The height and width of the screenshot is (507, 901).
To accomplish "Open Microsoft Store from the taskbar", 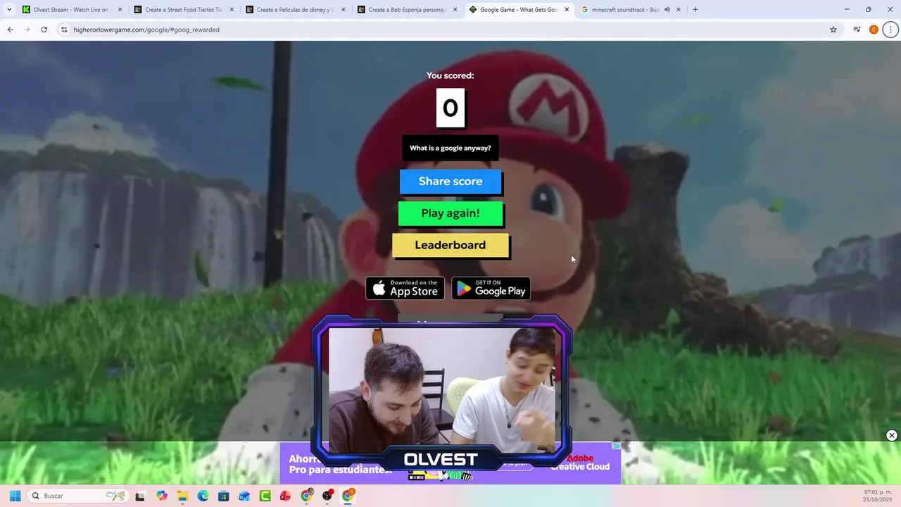I will [x=223, y=496].
